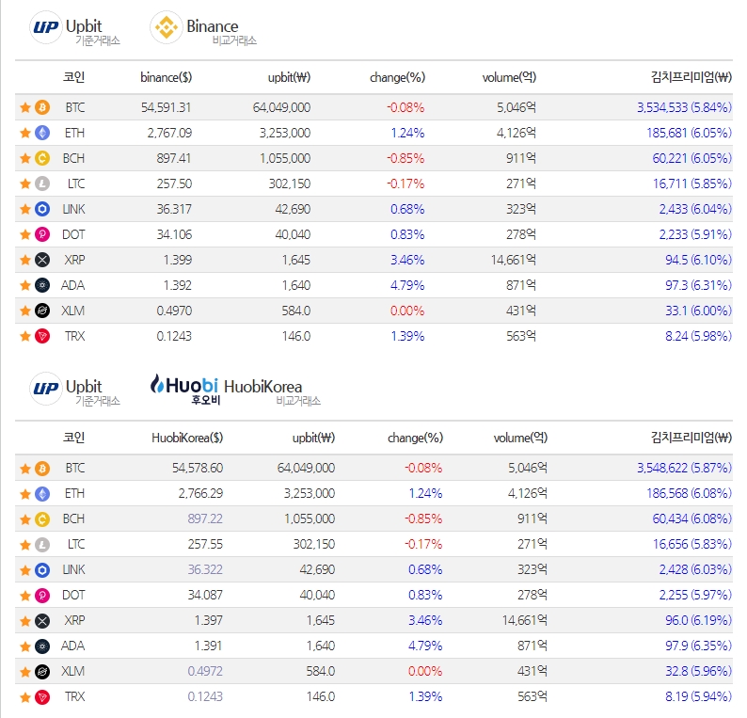The image size is (747, 718).
Task: Sort Binance table by 김치프리미엄(₩) header
Action: coord(691,77)
